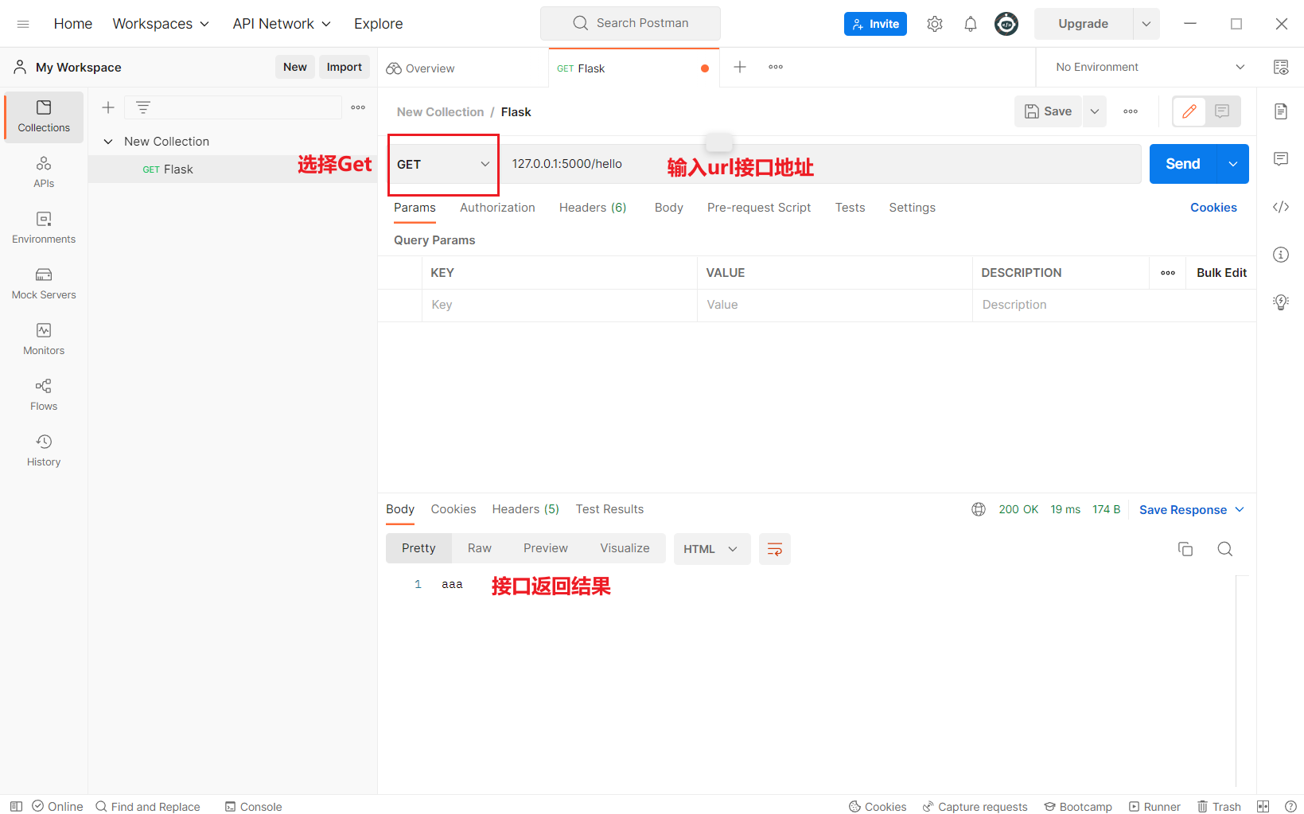Open the comments icon in right sidebar
1304x814 pixels.
(x=1281, y=159)
